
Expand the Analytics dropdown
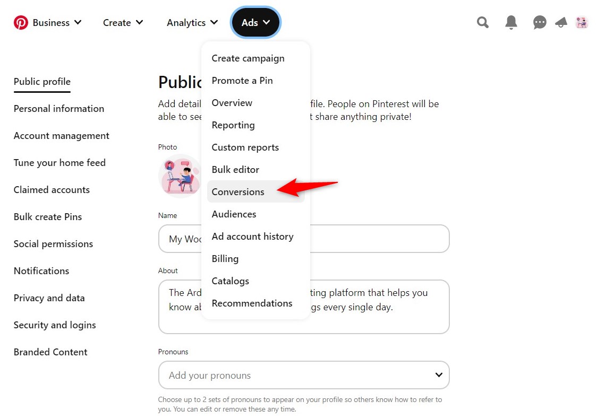click(x=192, y=22)
